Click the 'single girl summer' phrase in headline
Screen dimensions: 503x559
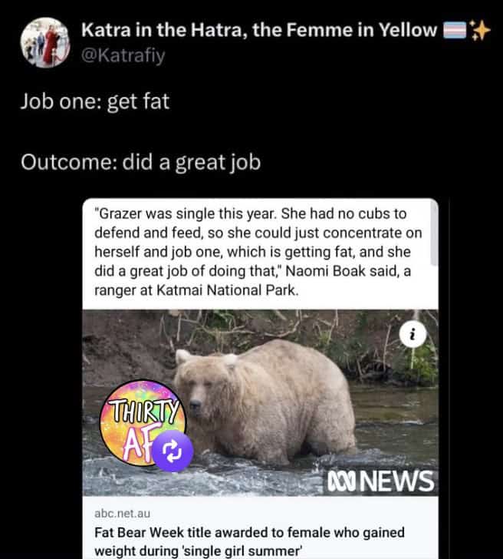pos(242,551)
